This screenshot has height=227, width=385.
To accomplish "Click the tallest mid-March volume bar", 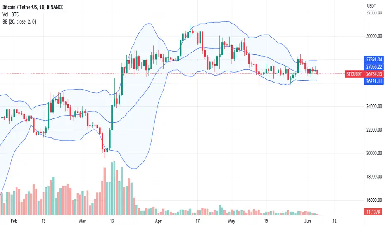I will pos(114,188).
